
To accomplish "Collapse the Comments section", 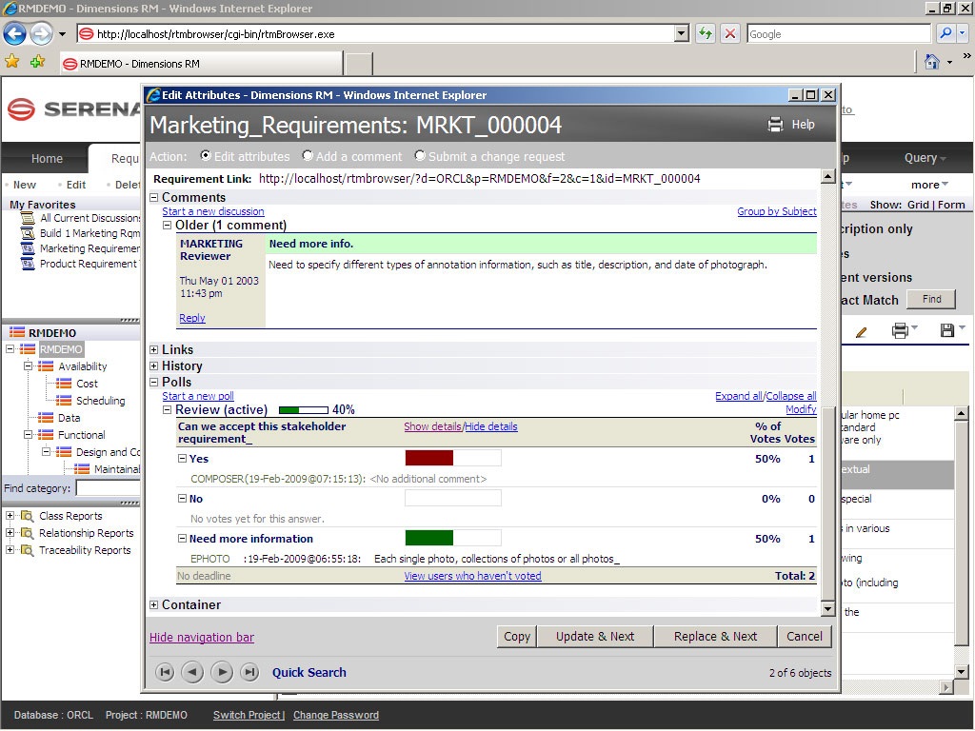I will point(153,198).
